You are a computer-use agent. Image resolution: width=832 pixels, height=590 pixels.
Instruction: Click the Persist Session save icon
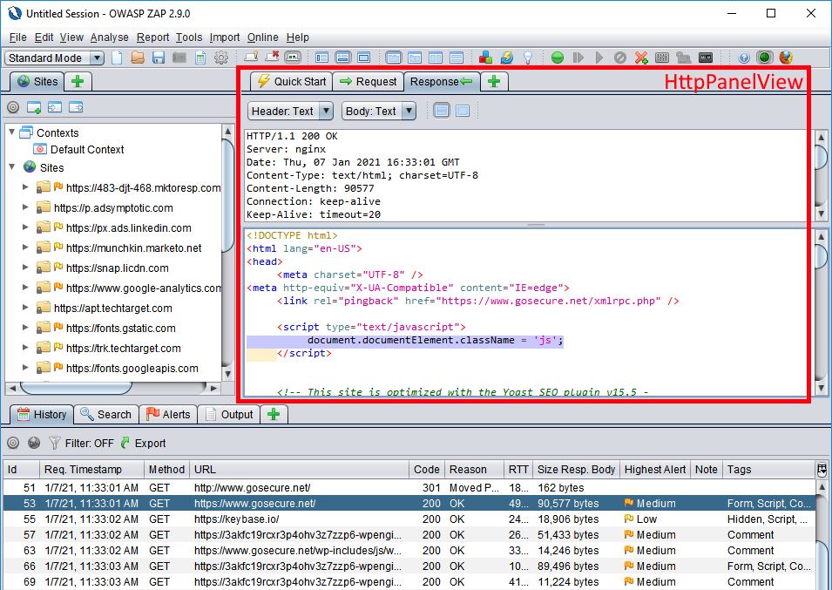(158, 58)
